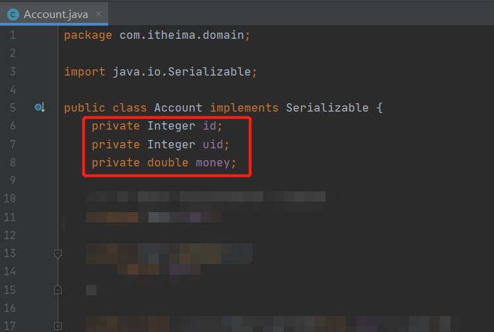494x332 pixels.
Task: Click 'Serializable' on line 5
Action: pyautogui.click(x=327, y=108)
